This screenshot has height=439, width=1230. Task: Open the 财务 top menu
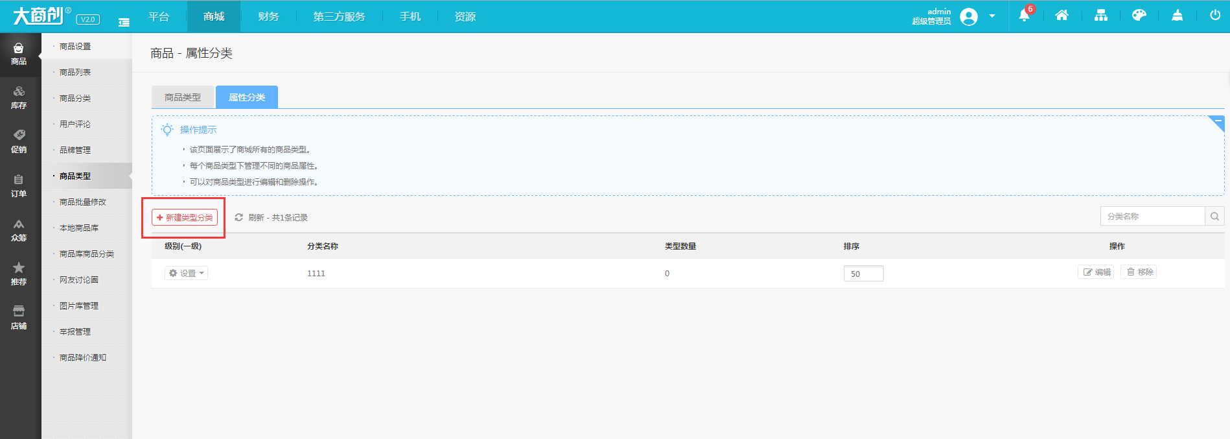268,16
